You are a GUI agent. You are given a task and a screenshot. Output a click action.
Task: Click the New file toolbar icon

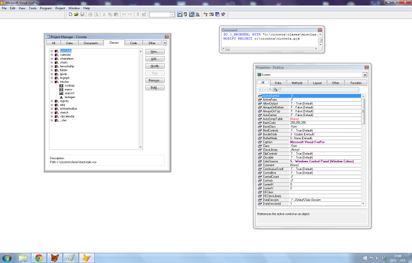pyautogui.click(x=71, y=15)
